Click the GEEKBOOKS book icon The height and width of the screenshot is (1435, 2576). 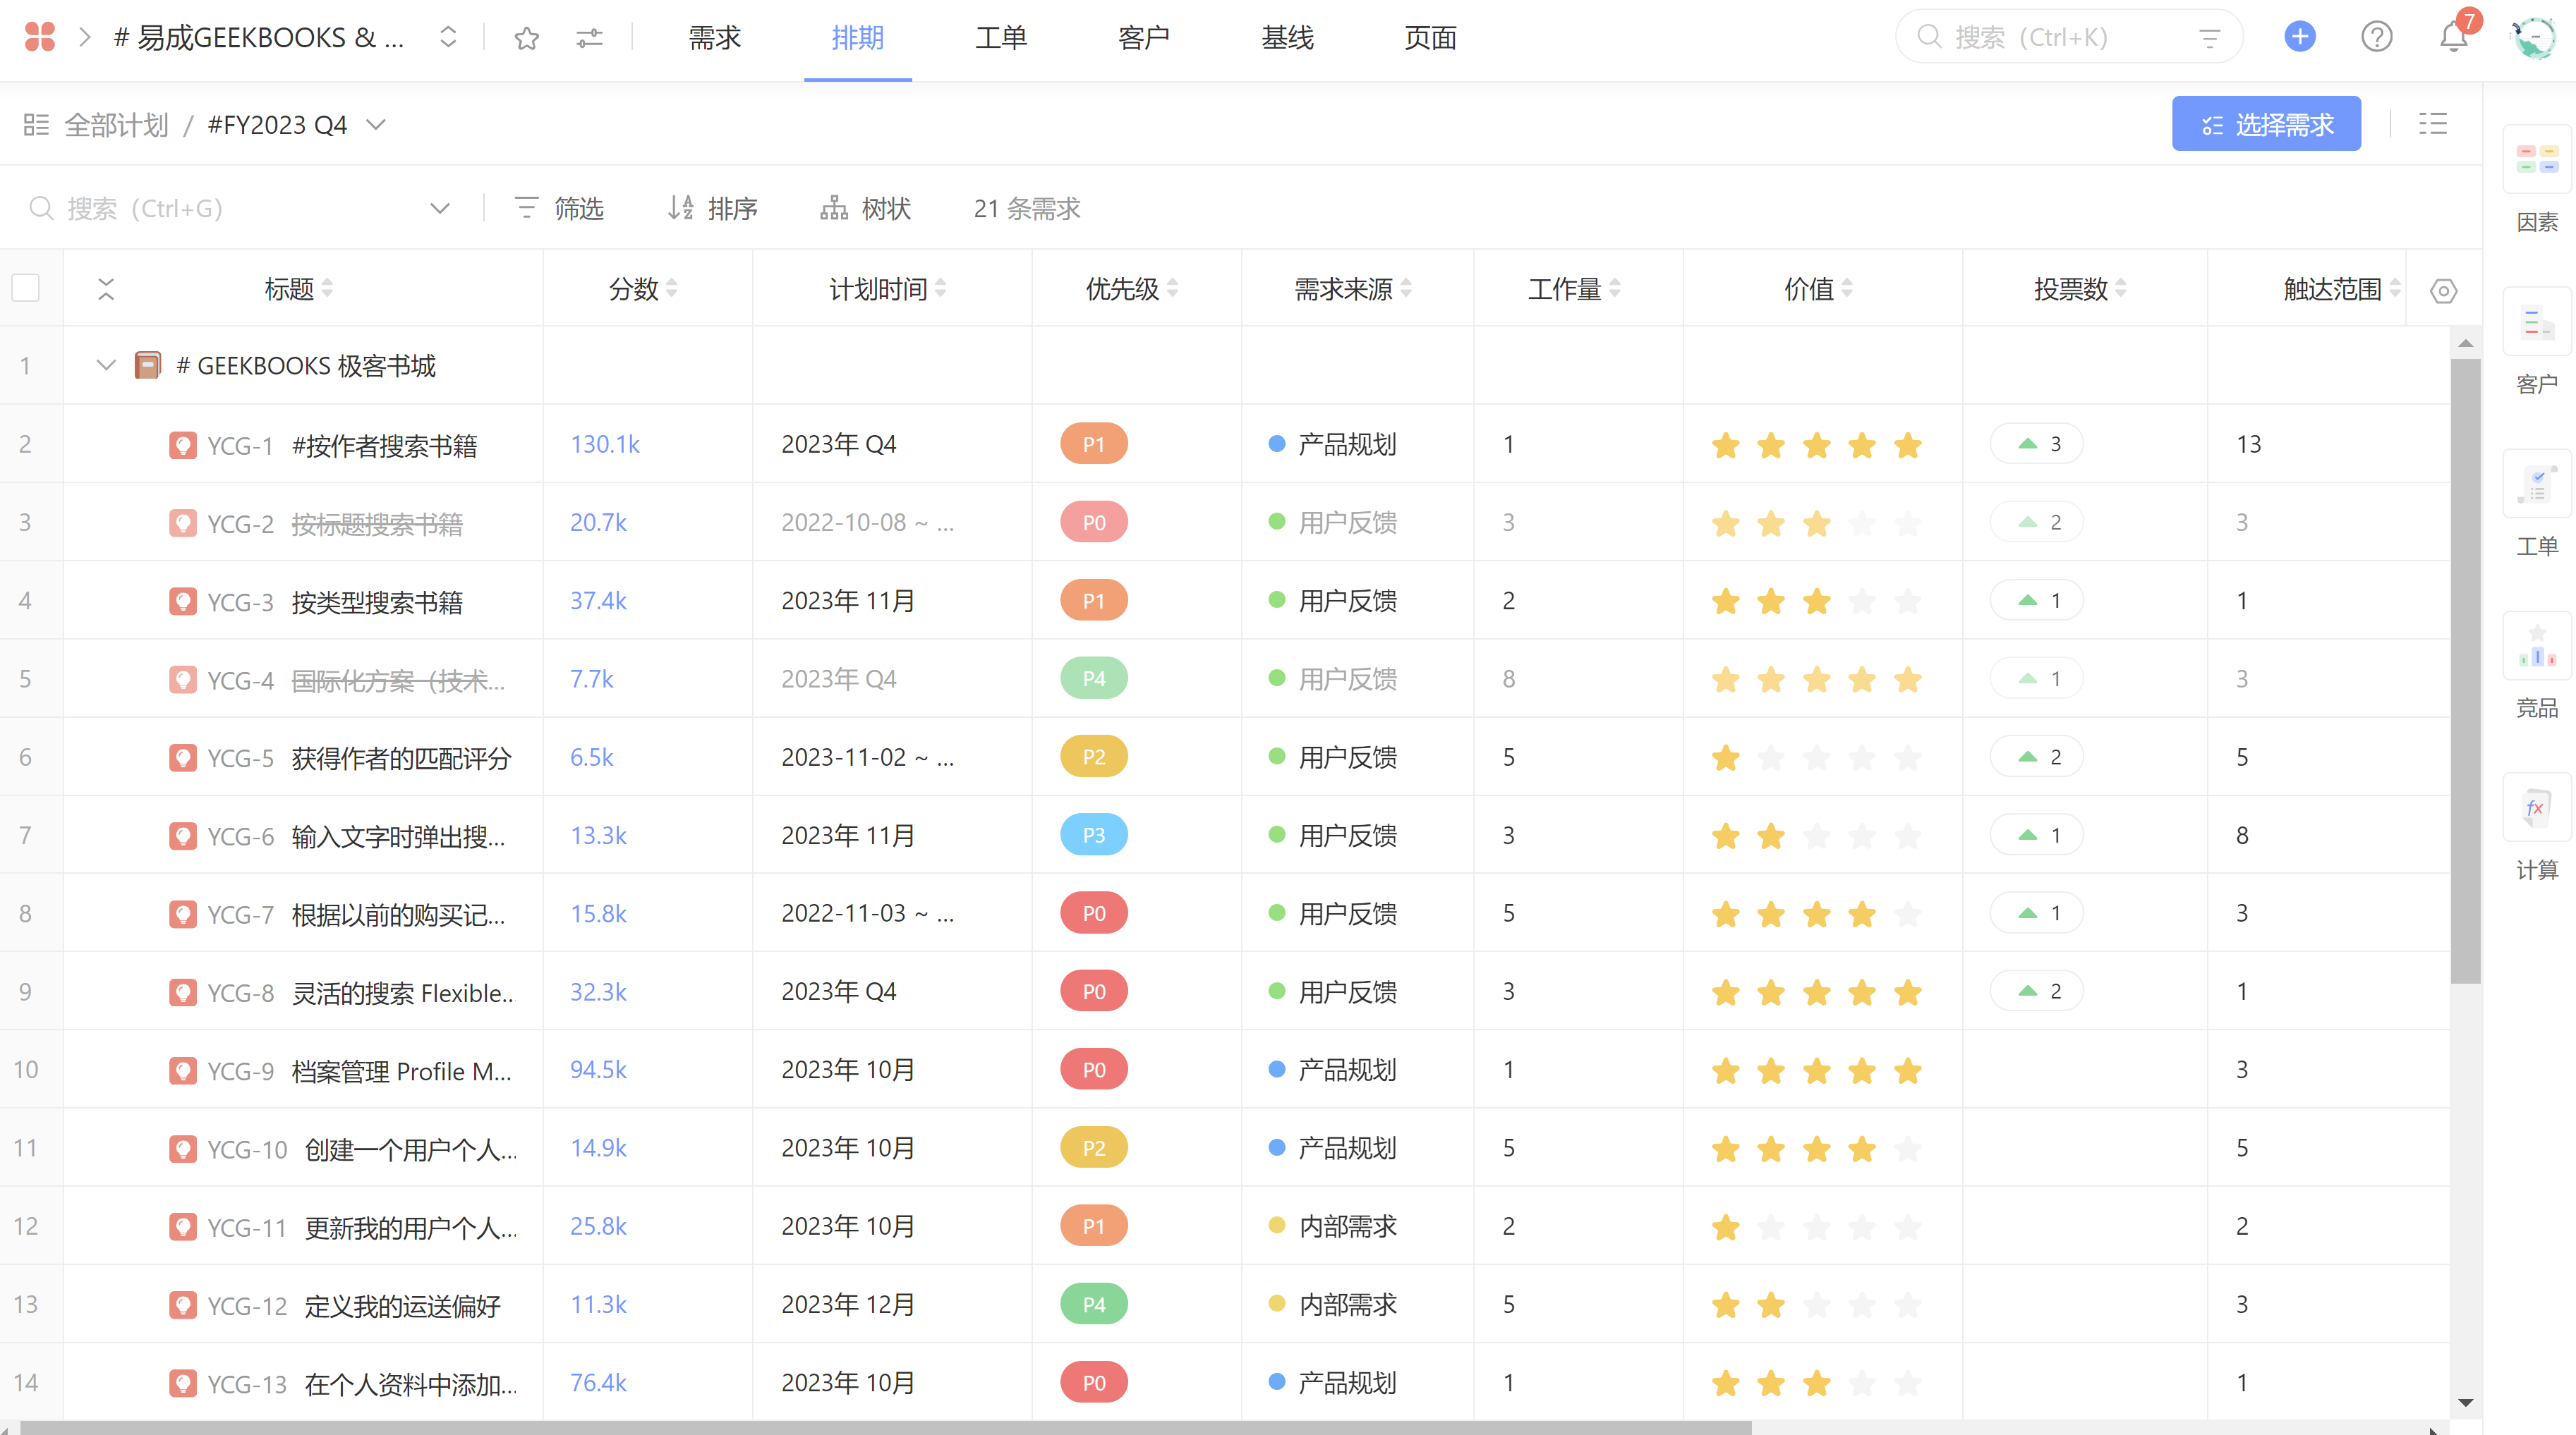147,366
